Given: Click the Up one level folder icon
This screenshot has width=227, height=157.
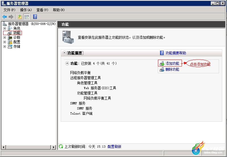Looking at the screenshot, I should [20, 17].
